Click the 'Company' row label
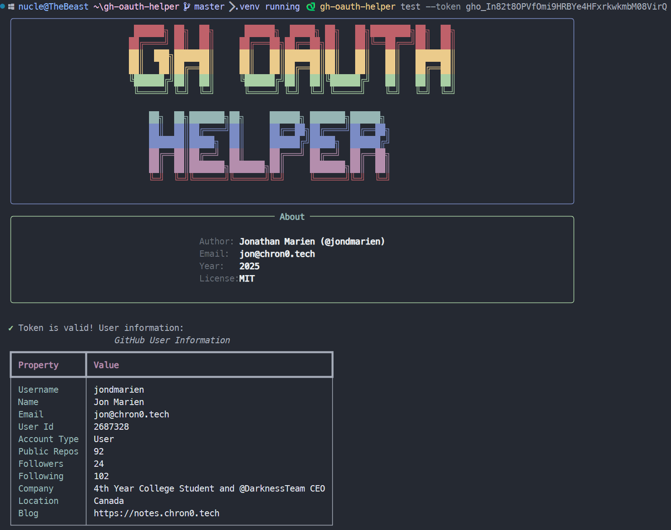 [x=36, y=489]
